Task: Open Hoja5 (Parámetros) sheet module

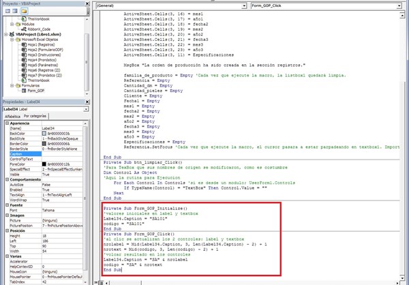Action: pos(41,65)
